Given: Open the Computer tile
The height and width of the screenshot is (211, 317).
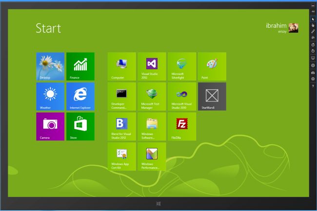Looking at the screenshot, I should click(x=122, y=66).
